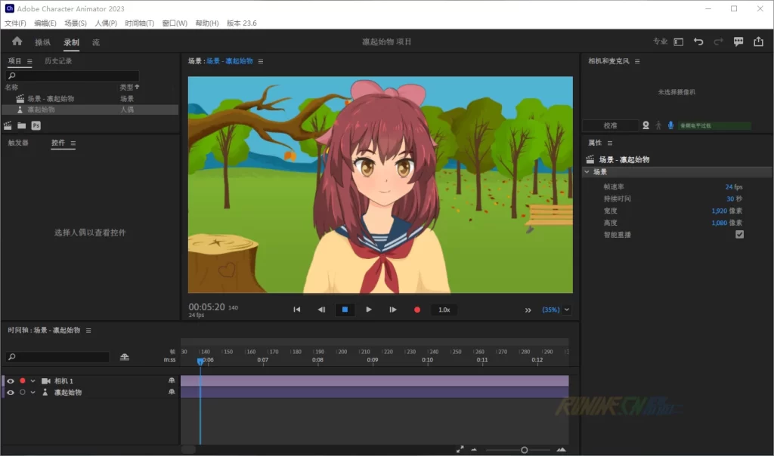Switch to the 历史记录 tab
The width and height of the screenshot is (774, 456).
[58, 61]
